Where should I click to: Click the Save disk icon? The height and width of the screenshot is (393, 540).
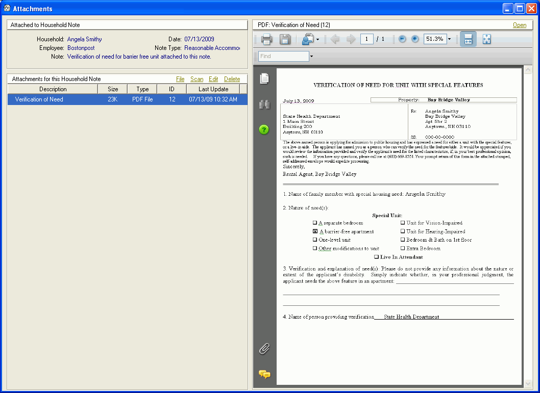point(285,39)
